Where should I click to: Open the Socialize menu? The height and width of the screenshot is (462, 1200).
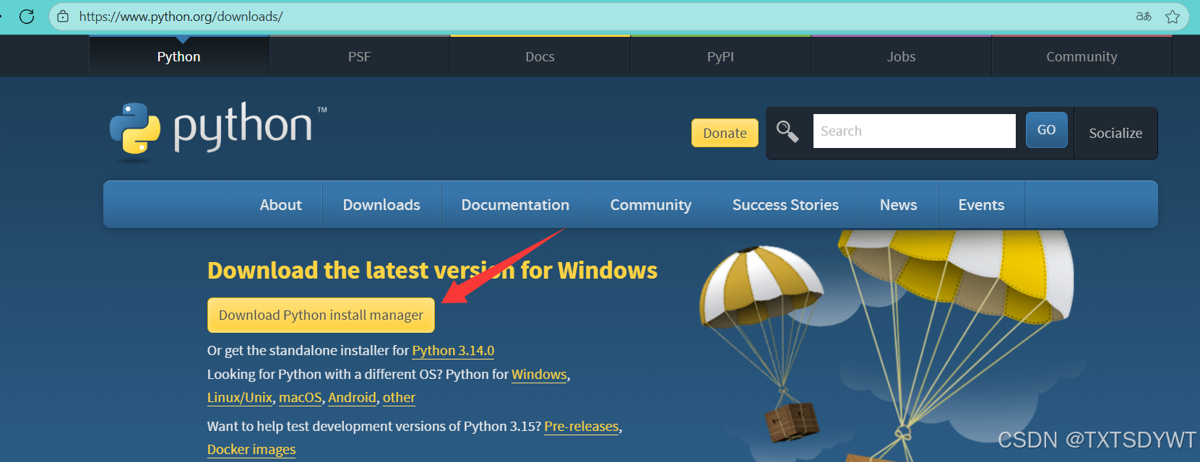pos(1115,133)
